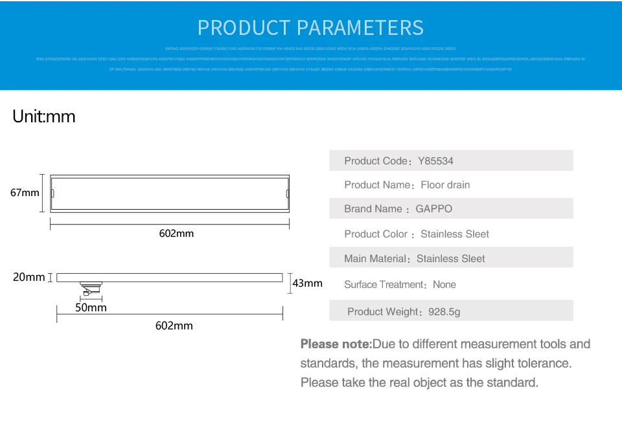Click the lower 602mm length label
Viewport: 622px width, 442px height.
(x=174, y=326)
